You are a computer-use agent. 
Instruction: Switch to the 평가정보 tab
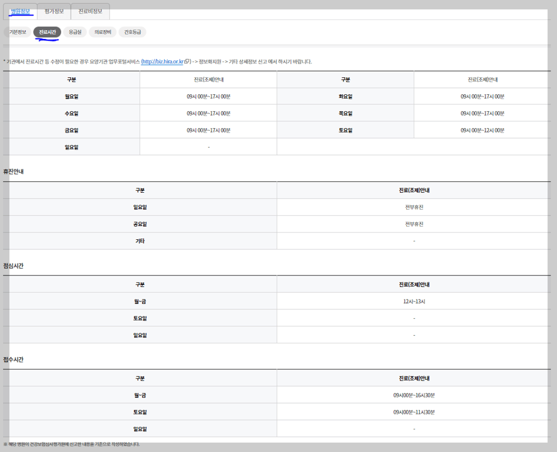point(54,11)
